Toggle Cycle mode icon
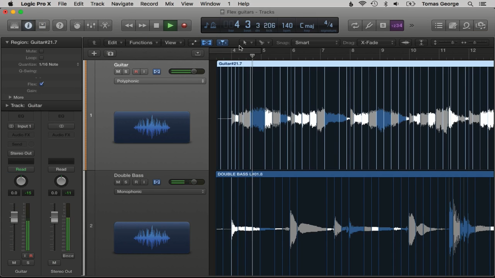 [355, 25]
